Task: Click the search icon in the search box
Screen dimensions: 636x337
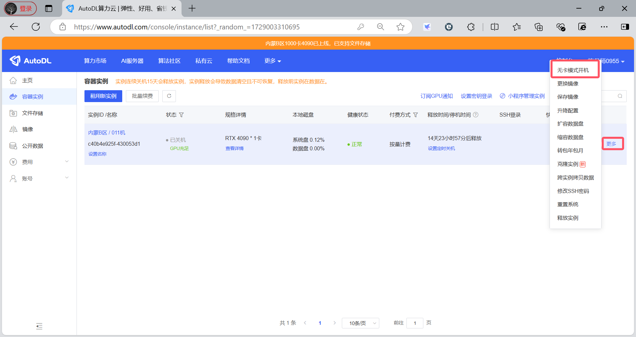Action: [620, 96]
